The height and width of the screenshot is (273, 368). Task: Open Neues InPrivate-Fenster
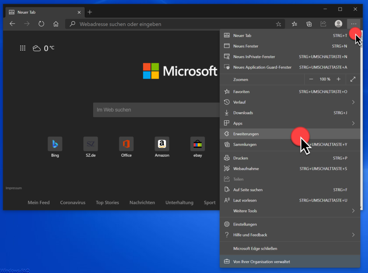[x=290, y=56]
